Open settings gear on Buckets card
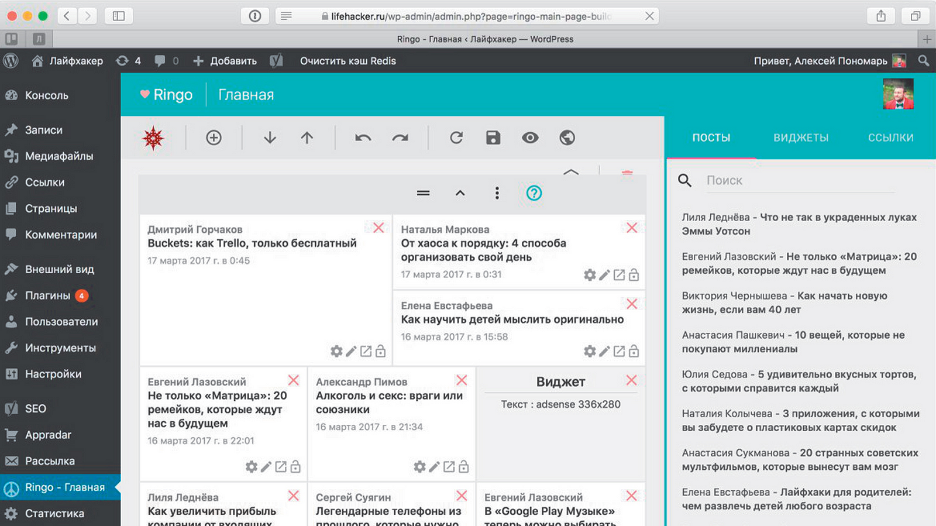The image size is (936, 526). point(336,351)
